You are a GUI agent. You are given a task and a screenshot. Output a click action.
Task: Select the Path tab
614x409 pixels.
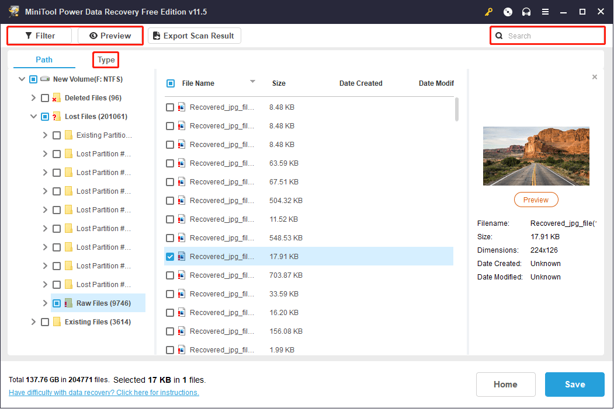[44, 60]
